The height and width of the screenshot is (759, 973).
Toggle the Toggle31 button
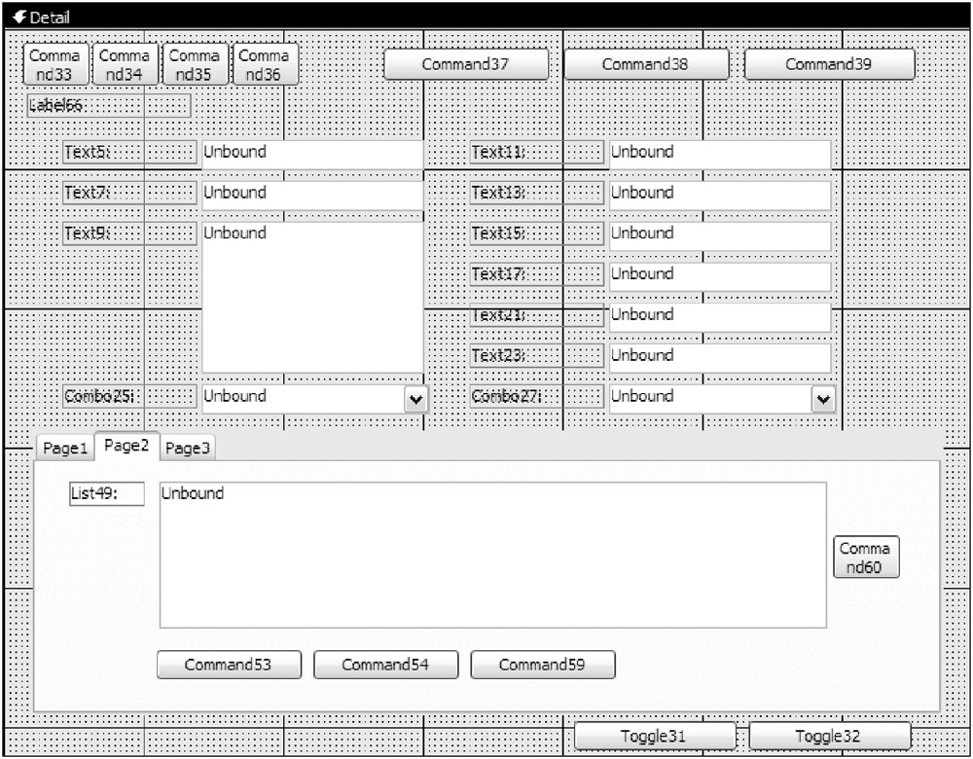(654, 737)
